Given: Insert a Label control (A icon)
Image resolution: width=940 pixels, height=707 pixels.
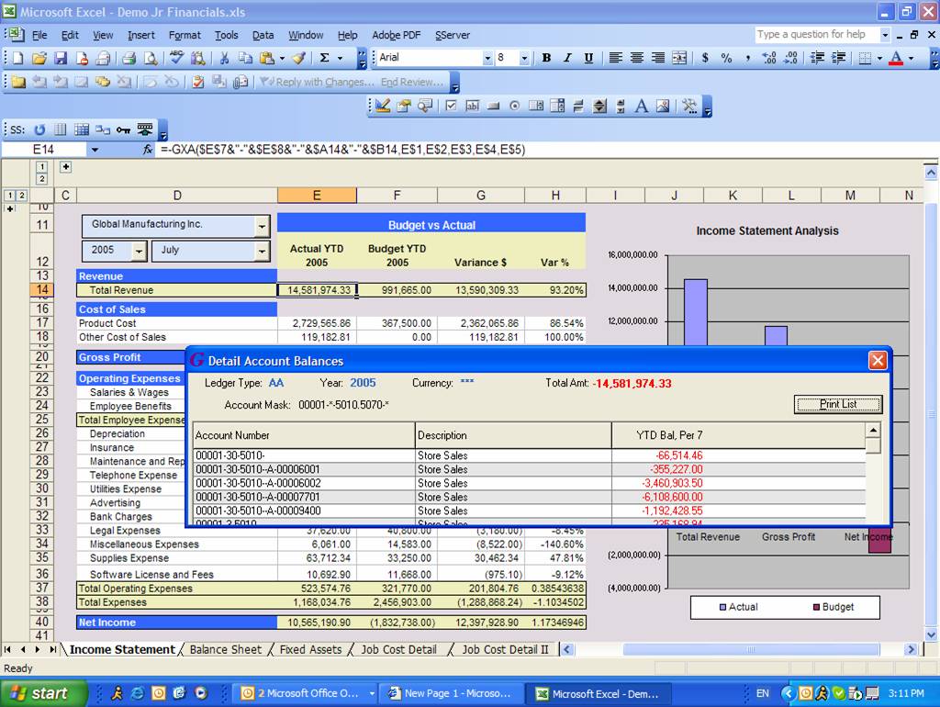Looking at the screenshot, I should tap(641, 107).
